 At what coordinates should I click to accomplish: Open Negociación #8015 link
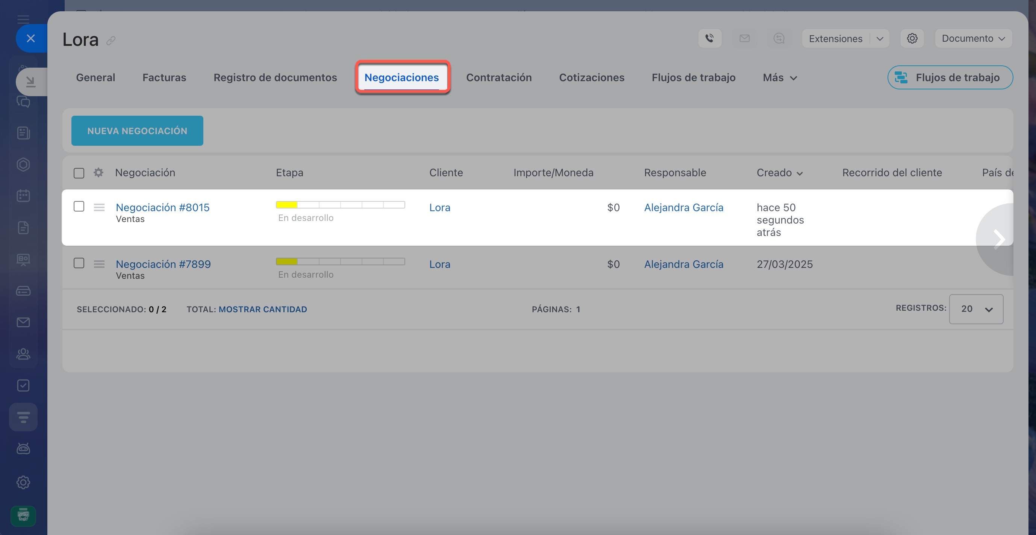(162, 207)
